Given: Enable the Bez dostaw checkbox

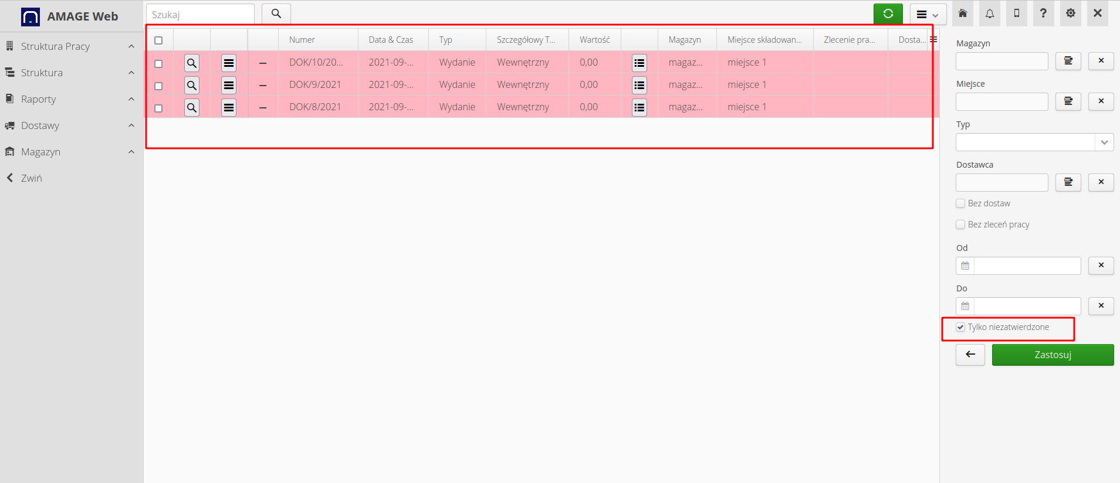Looking at the screenshot, I should point(960,203).
